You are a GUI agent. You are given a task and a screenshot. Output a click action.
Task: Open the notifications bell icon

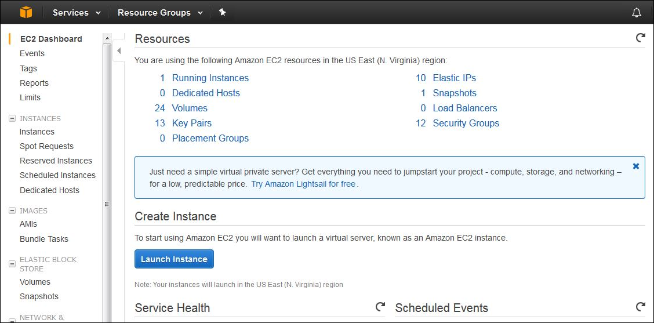point(637,12)
